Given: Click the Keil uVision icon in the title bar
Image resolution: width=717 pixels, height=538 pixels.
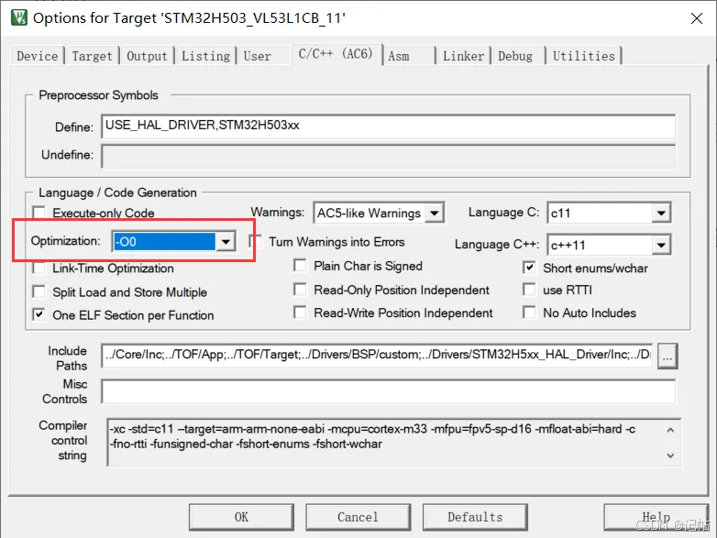Looking at the screenshot, I should tap(18, 17).
